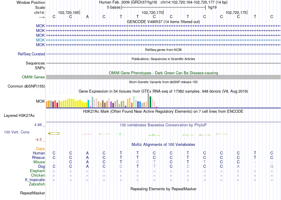Open the GENCODE V49lift37 track title
281x200 pixels.
tap(163, 22)
